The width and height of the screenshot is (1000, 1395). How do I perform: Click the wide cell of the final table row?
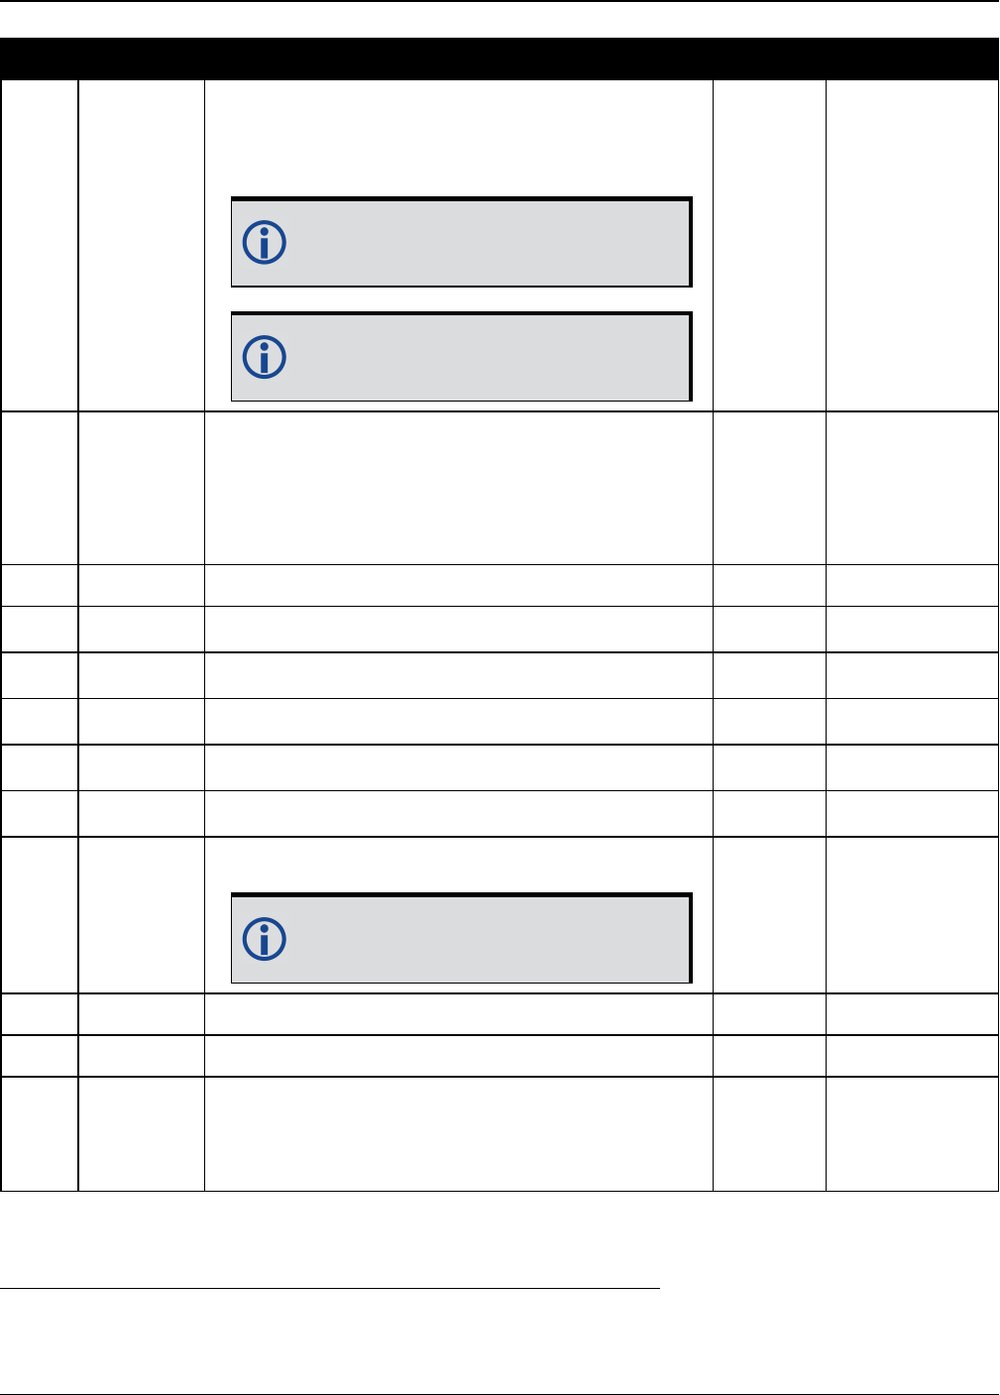(x=459, y=1134)
